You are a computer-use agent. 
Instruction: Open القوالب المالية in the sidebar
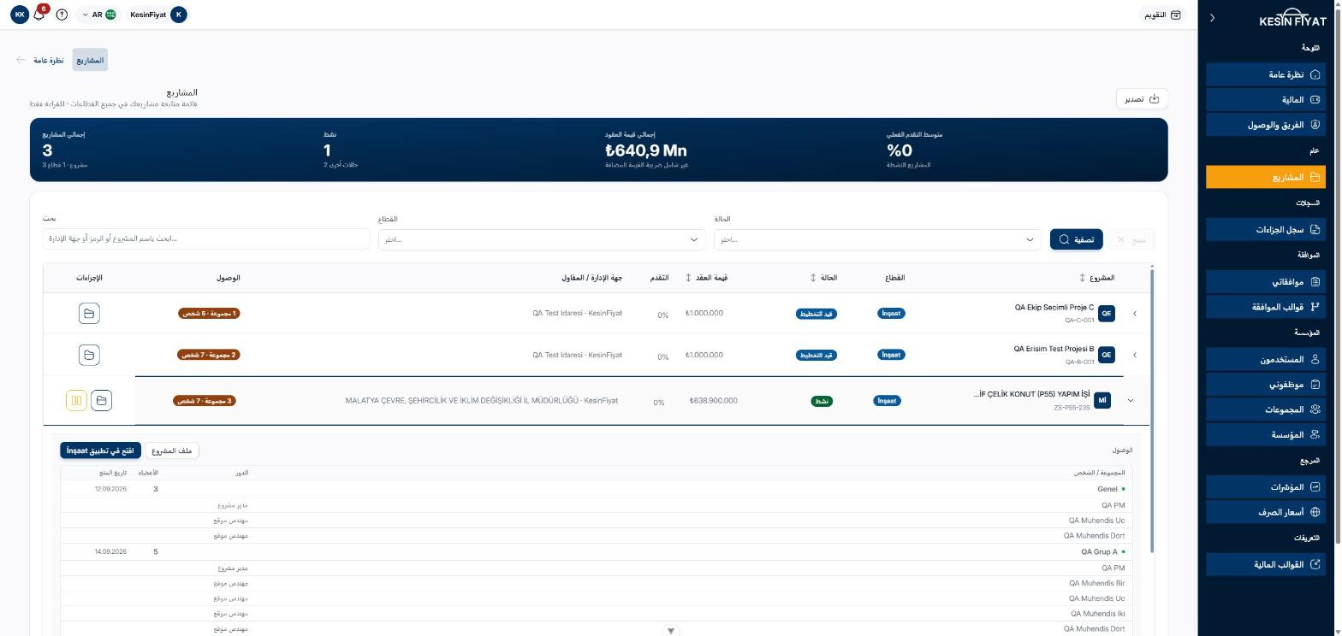click(1267, 564)
